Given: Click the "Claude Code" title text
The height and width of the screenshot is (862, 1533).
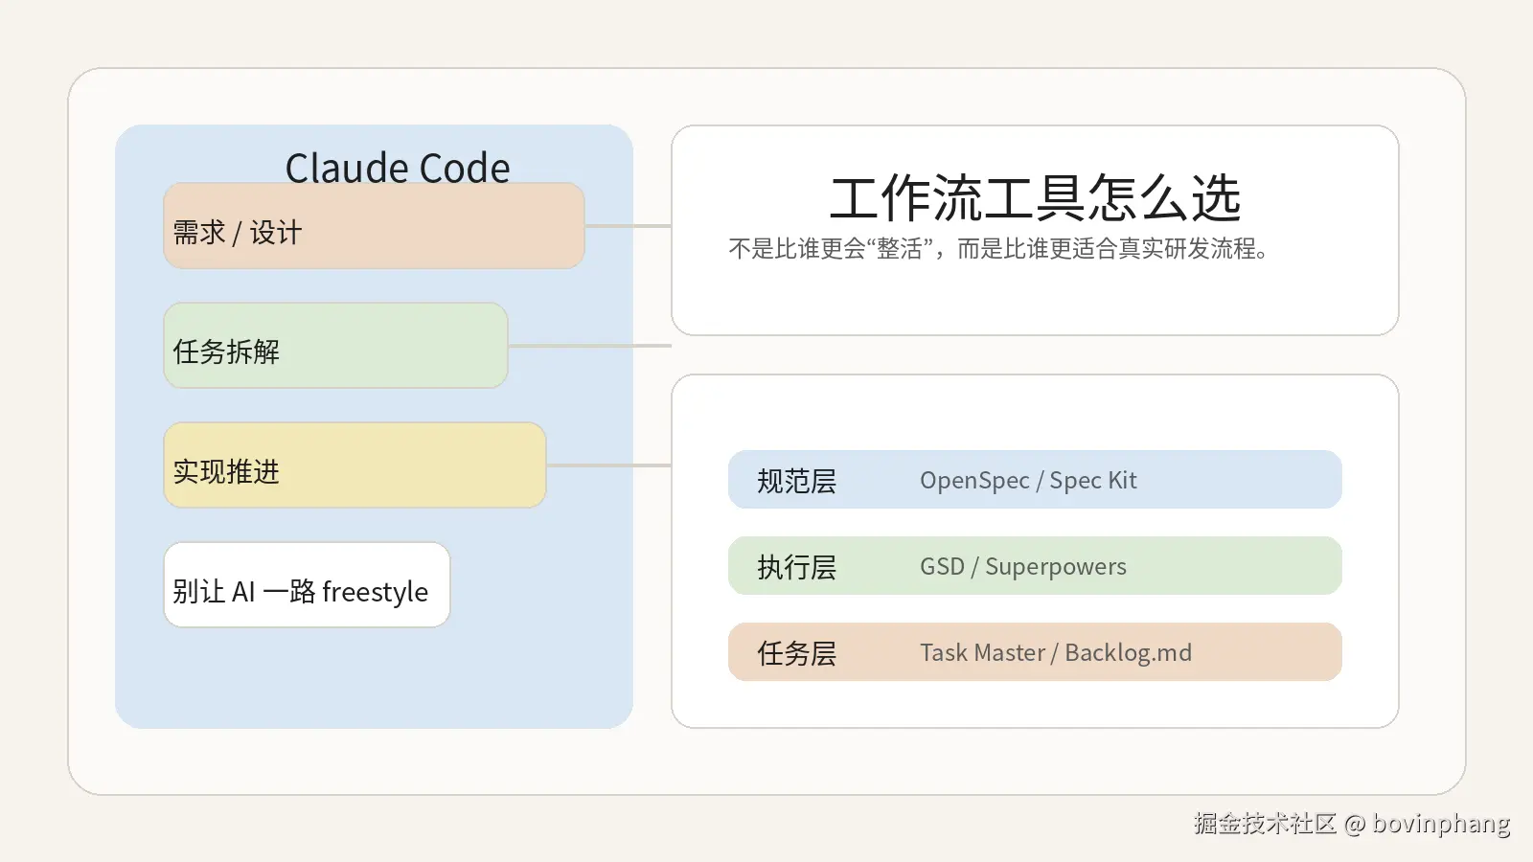Looking at the screenshot, I should [x=398, y=168].
